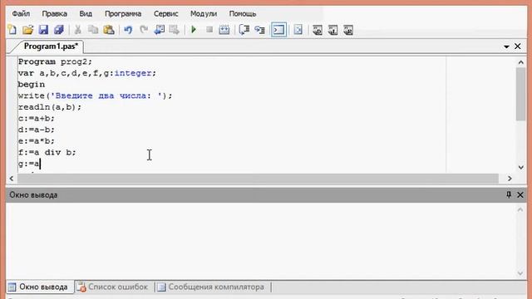Open the Модули menu
532x299 pixels.
204,14
